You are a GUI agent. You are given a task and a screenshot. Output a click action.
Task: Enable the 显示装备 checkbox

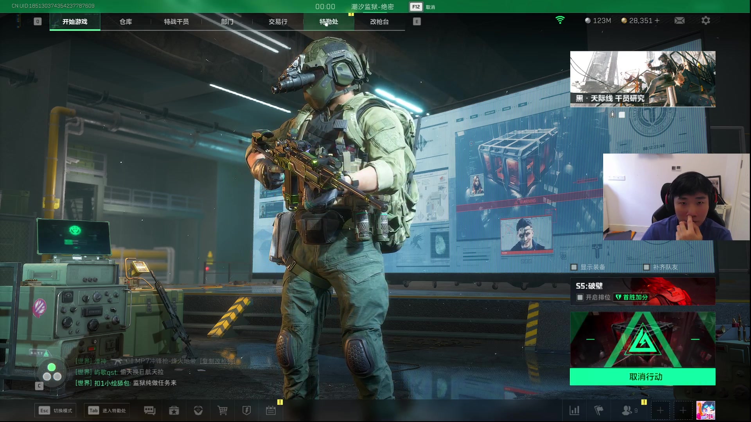[574, 267]
